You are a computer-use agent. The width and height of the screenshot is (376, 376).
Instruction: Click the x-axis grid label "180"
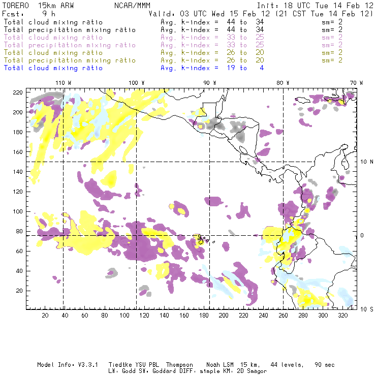click(204, 316)
